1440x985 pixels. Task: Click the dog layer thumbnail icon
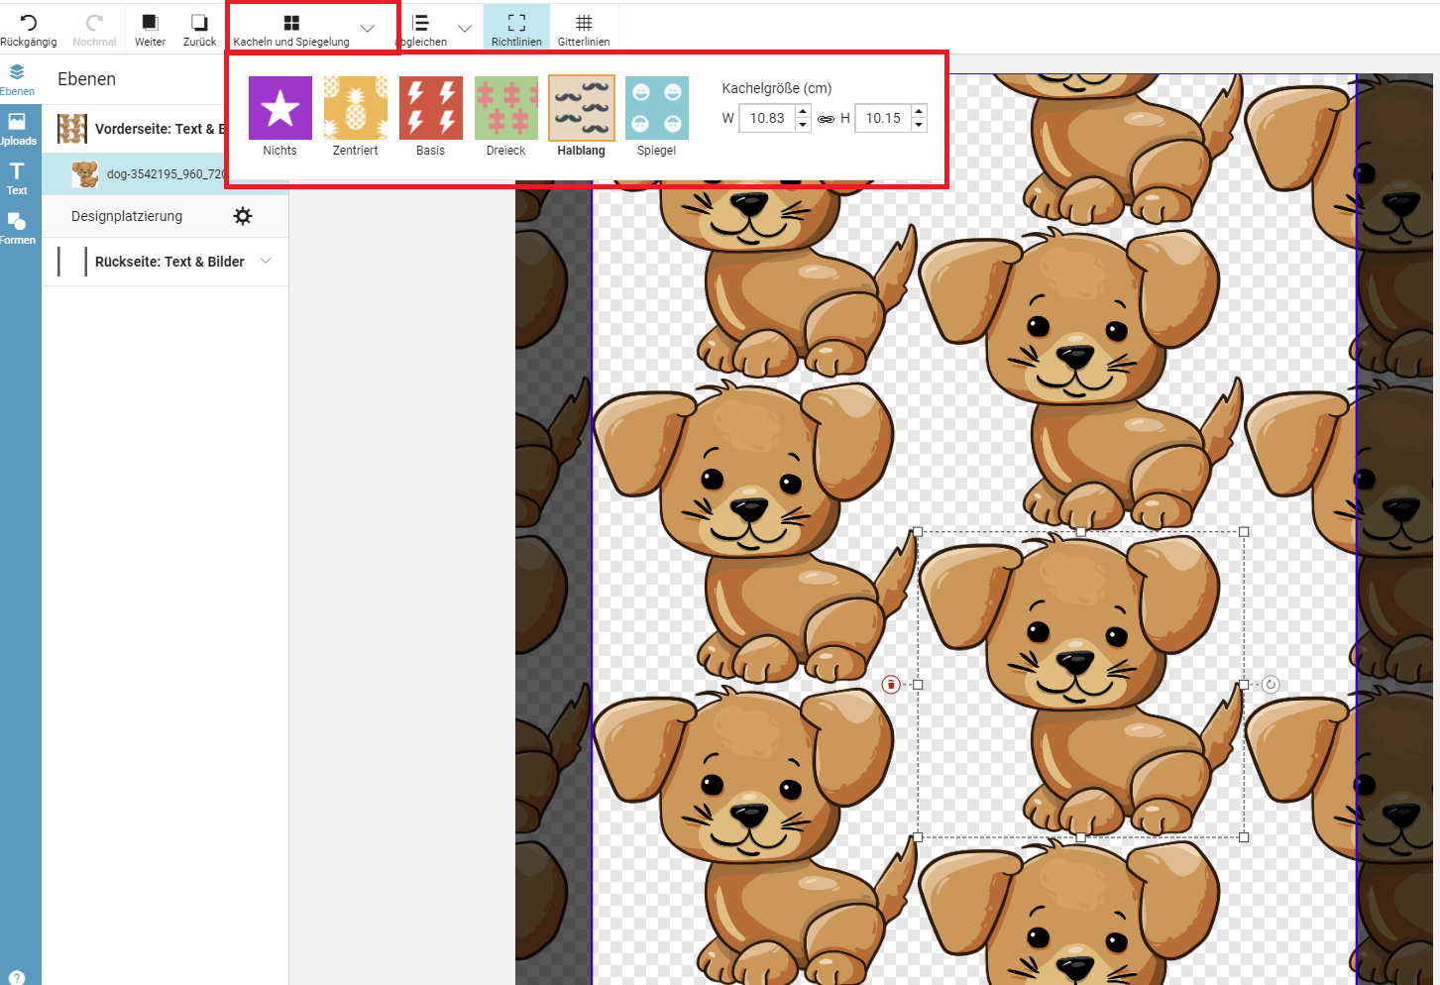pos(85,173)
